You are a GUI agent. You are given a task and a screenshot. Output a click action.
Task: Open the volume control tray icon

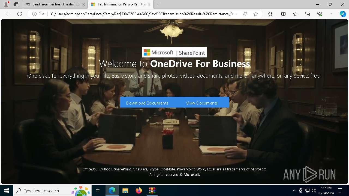tap(314, 191)
